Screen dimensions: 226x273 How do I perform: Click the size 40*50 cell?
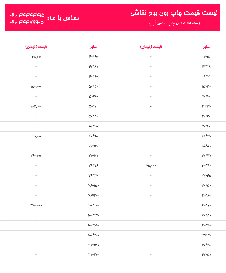[206, 255]
